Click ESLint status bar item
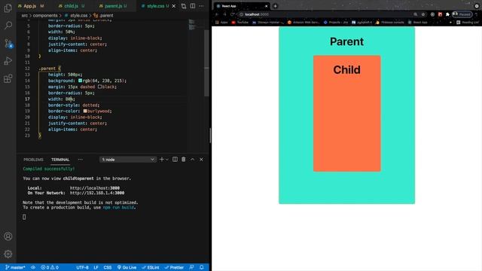Viewport: 482px width, 271px height. (151, 267)
